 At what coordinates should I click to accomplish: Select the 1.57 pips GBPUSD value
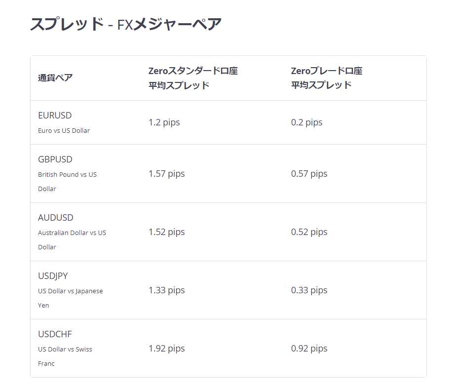click(x=167, y=174)
